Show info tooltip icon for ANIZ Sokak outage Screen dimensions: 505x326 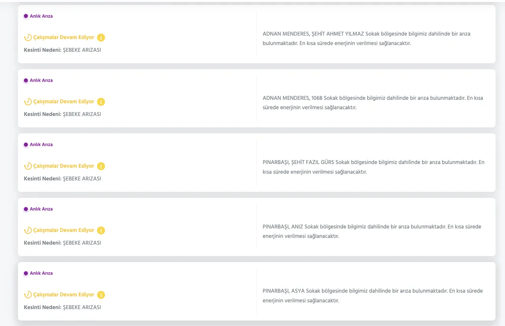pyautogui.click(x=101, y=230)
